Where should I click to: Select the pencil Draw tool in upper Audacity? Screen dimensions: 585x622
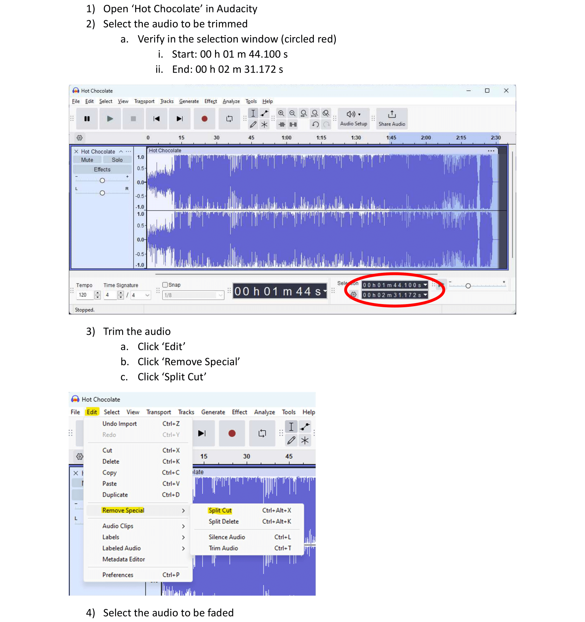coord(253,125)
